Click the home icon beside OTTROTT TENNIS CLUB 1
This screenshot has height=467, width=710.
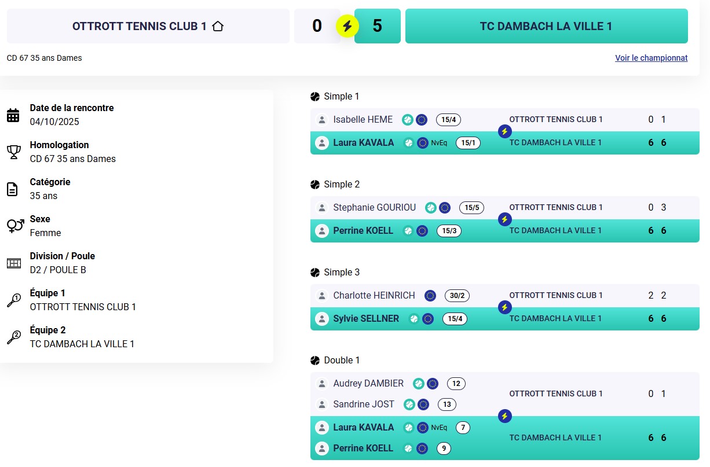218,26
